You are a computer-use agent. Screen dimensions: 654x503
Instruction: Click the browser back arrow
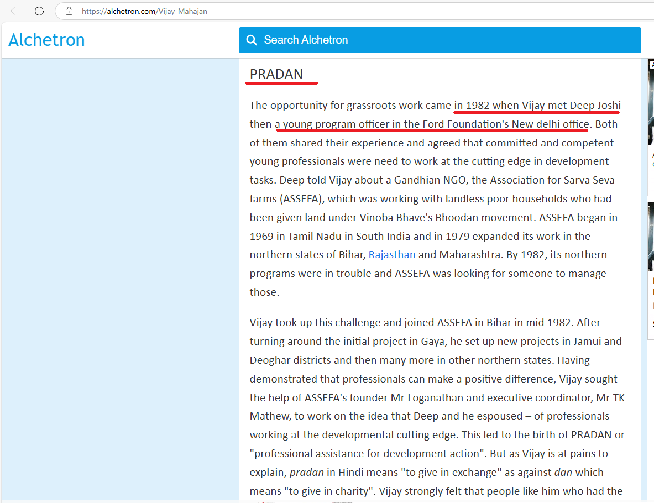pos(15,11)
